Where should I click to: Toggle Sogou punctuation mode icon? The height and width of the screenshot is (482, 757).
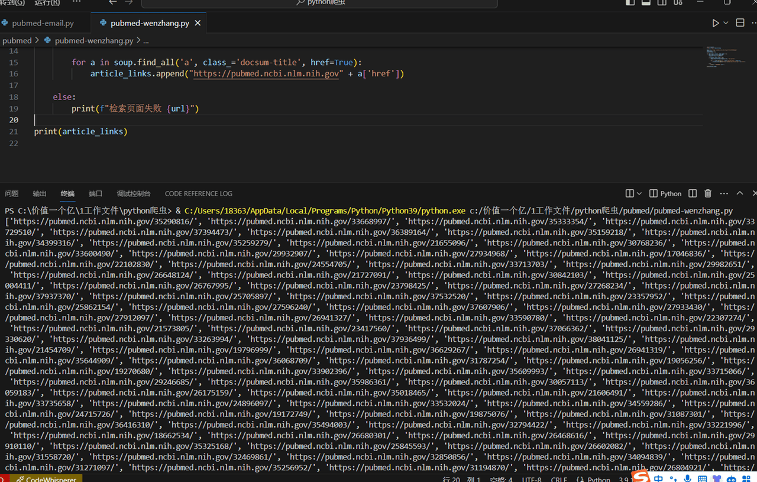[x=674, y=478]
